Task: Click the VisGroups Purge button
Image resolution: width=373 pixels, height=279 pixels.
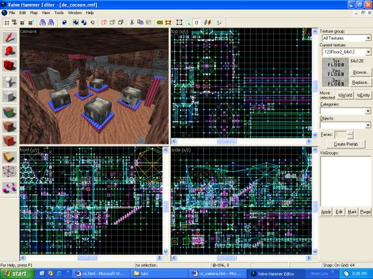Action: pyautogui.click(x=365, y=212)
